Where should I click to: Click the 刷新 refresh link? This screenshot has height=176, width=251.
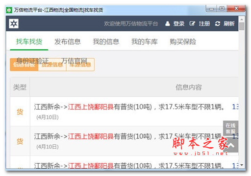point(229,23)
